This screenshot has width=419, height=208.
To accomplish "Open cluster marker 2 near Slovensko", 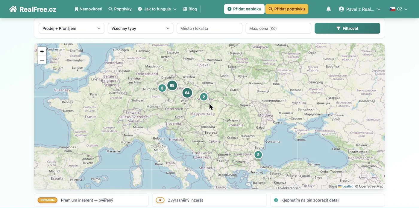I will [204, 97].
